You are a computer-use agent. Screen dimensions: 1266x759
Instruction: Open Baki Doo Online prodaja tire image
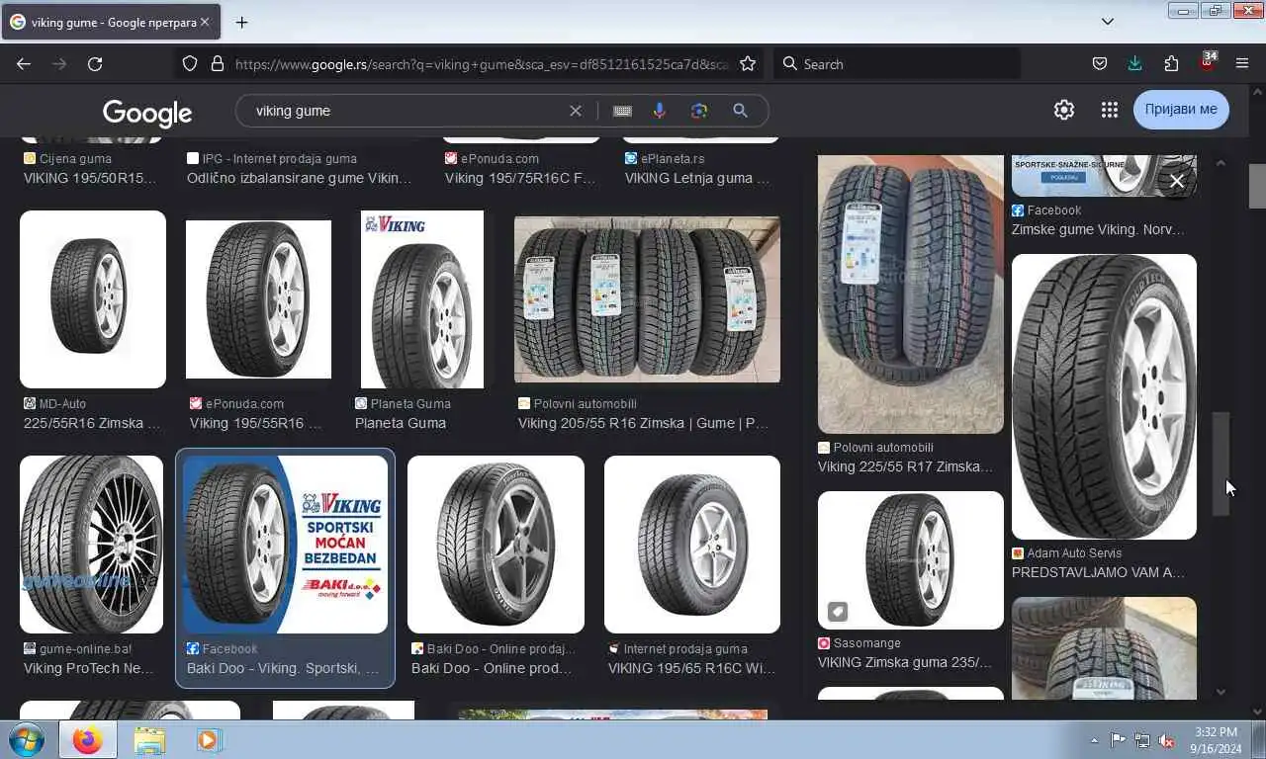pyautogui.click(x=496, y=545)
